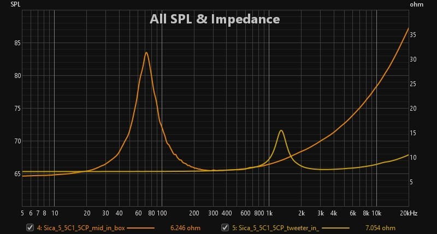The width and height of the screenshot is (437, 234).
Task: Click the ohm axis label
Action: tap(417, 4)
